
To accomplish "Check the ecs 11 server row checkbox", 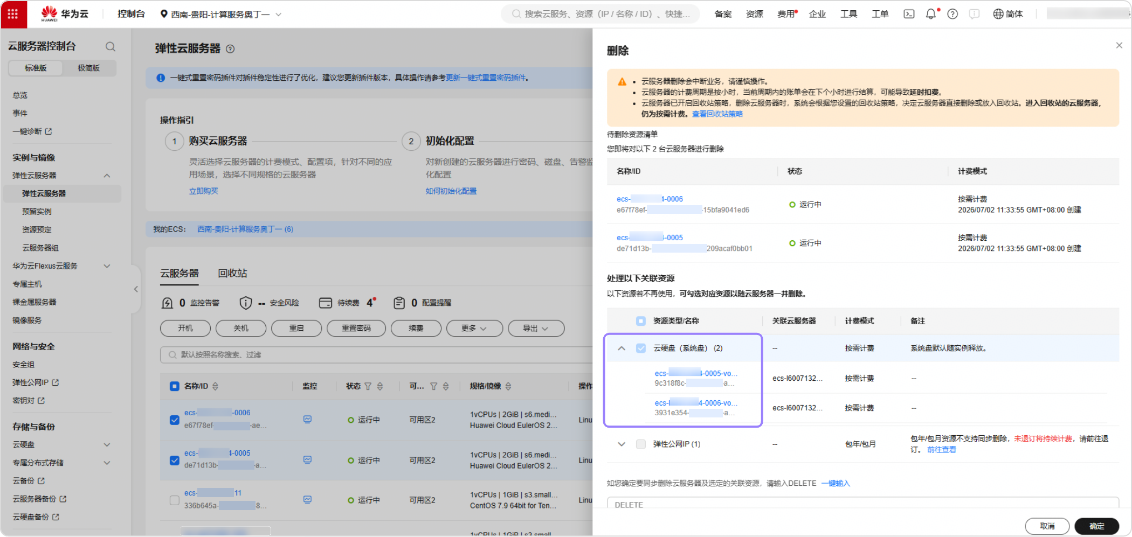I will pos(174,500).
